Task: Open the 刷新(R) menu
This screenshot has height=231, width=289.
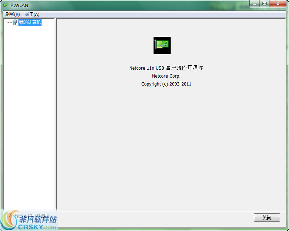Action: click(13, 14)
